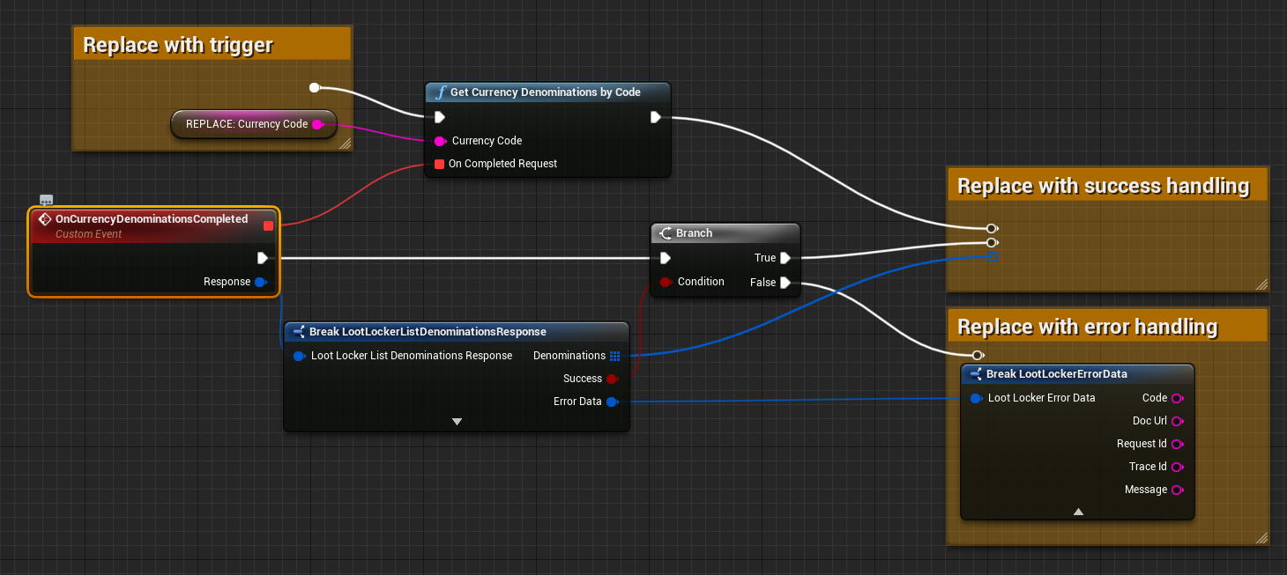Click the red Success boolean output pin

613,379
